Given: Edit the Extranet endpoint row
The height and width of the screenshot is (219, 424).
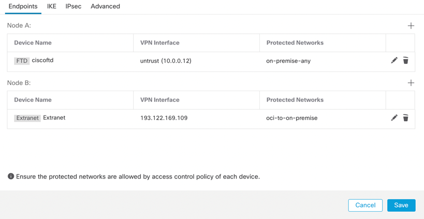Looking at the screenshot, I should coord(394,118).
